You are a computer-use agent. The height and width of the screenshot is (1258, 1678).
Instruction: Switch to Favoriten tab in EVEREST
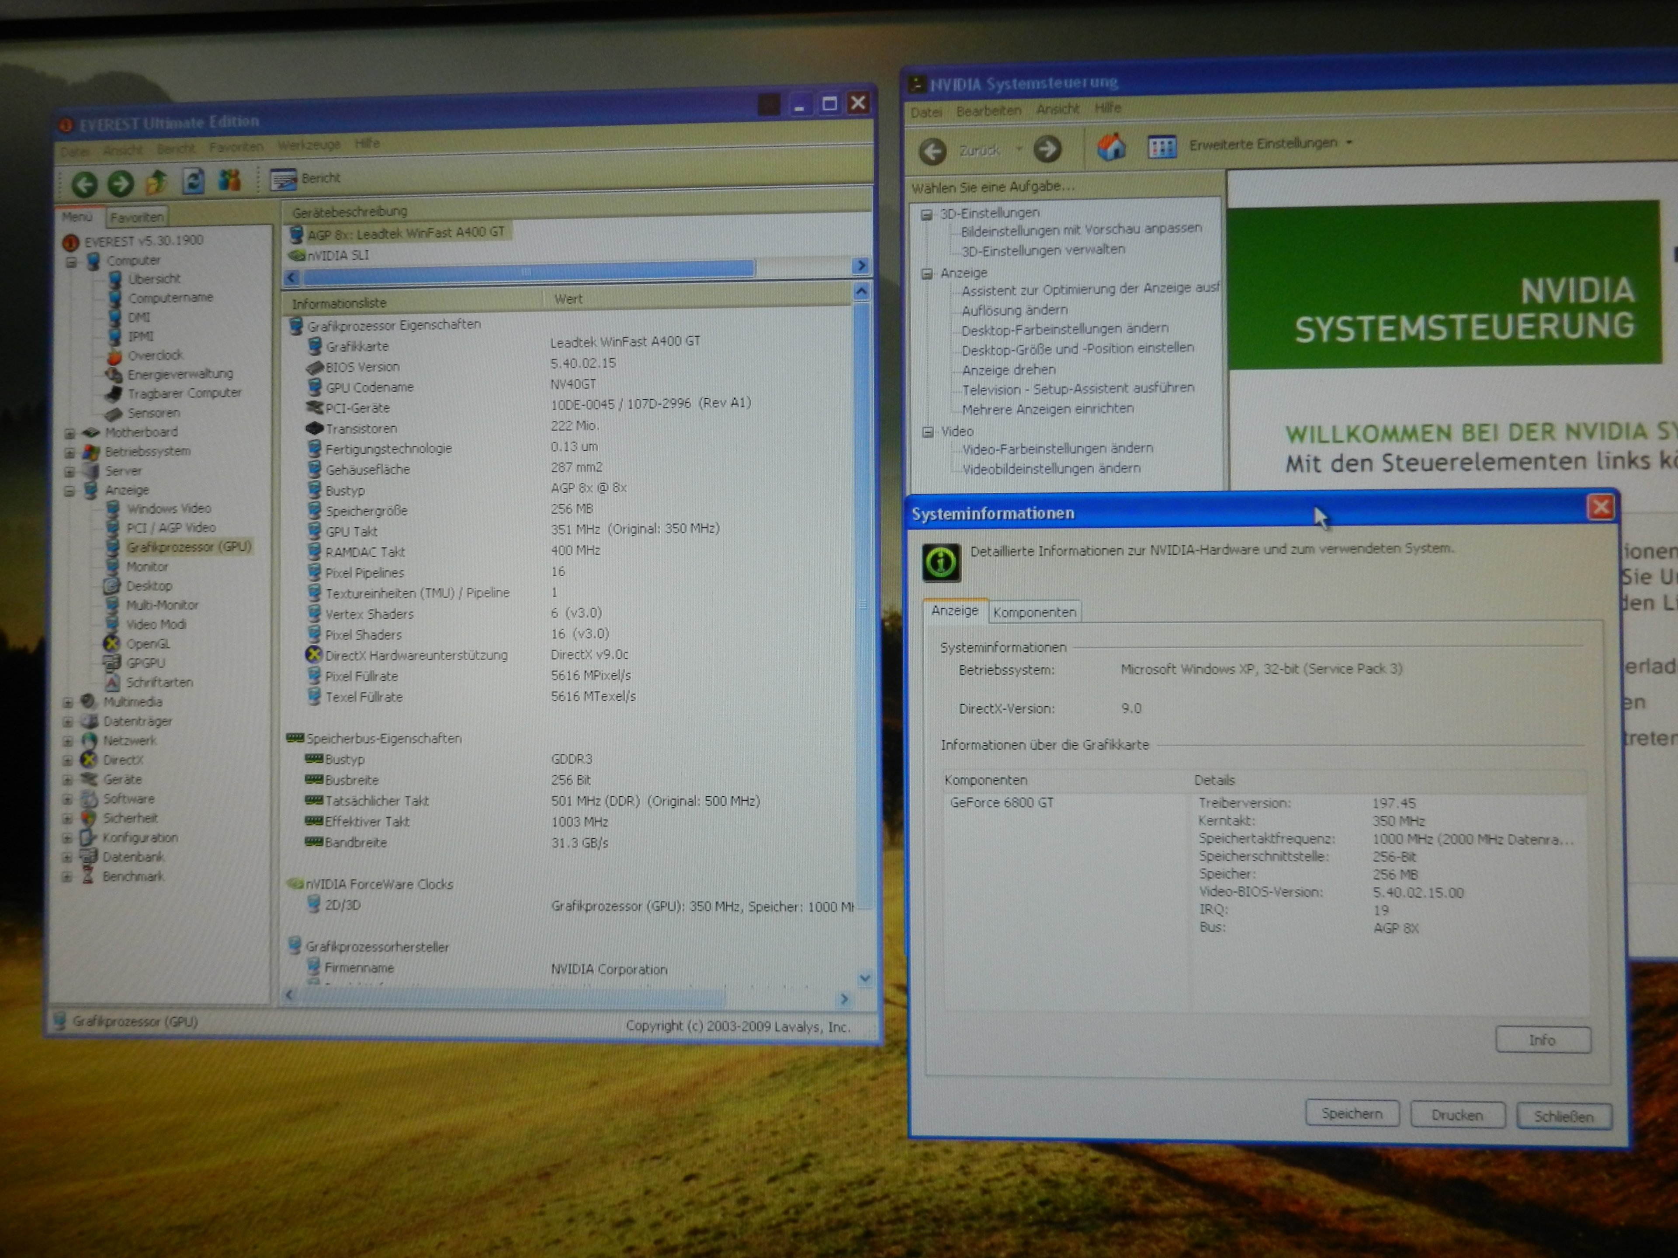[x=136, y=217]
